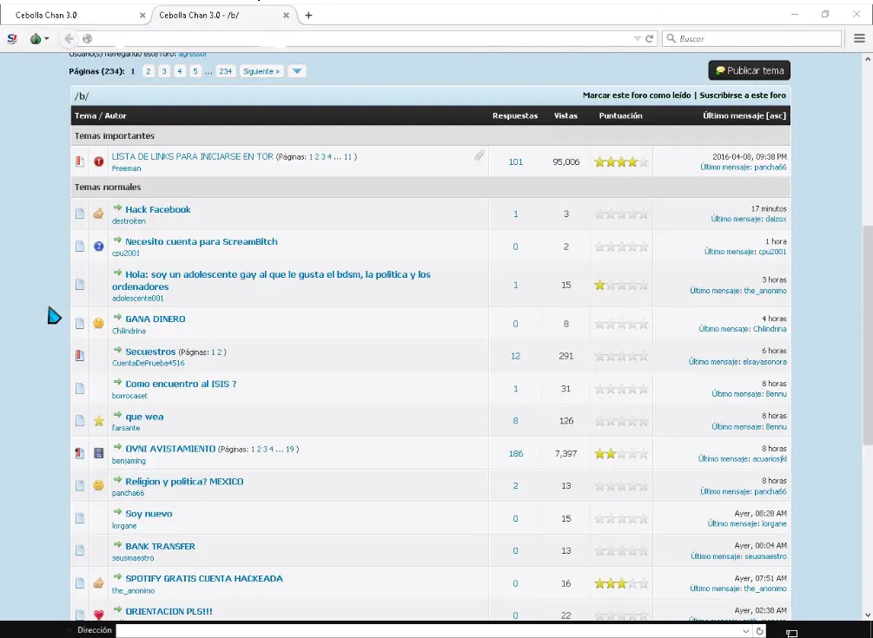Image resolution: width=873 pixels, height=638 pixels.
Task: Click the reload page icon in the address bar
Action: click(x=649, y=38)
